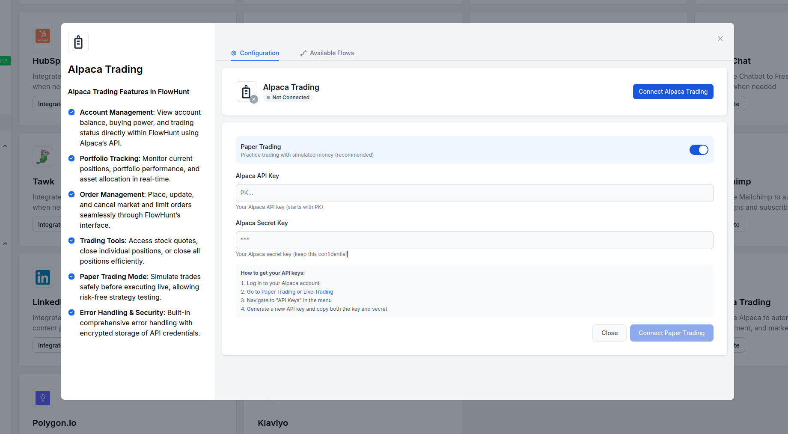The image size is (788, 434).
Task: Click the HubSpot integration icon
Action: coord(43,36)
